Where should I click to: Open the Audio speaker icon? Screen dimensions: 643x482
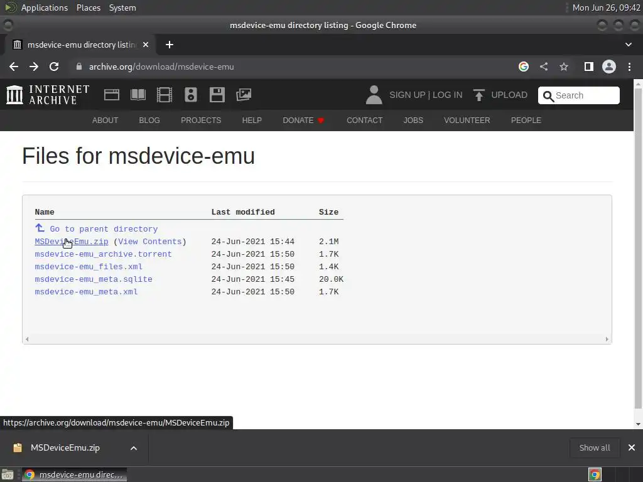click(191, 95)
